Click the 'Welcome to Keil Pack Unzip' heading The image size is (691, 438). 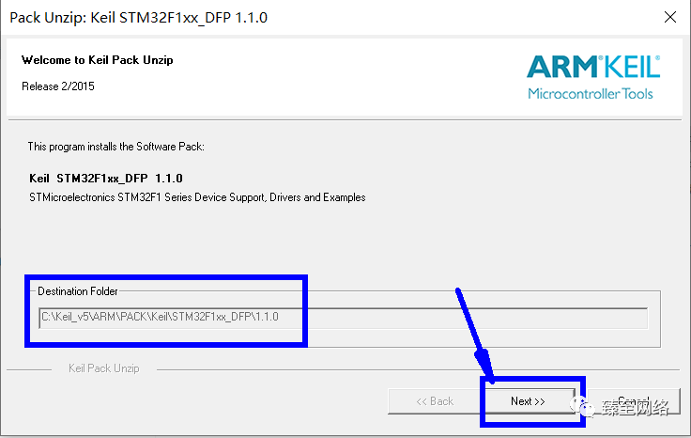tap(98, 60)
